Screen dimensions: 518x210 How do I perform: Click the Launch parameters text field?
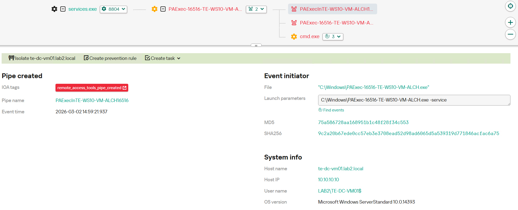[x=414, y=100]
